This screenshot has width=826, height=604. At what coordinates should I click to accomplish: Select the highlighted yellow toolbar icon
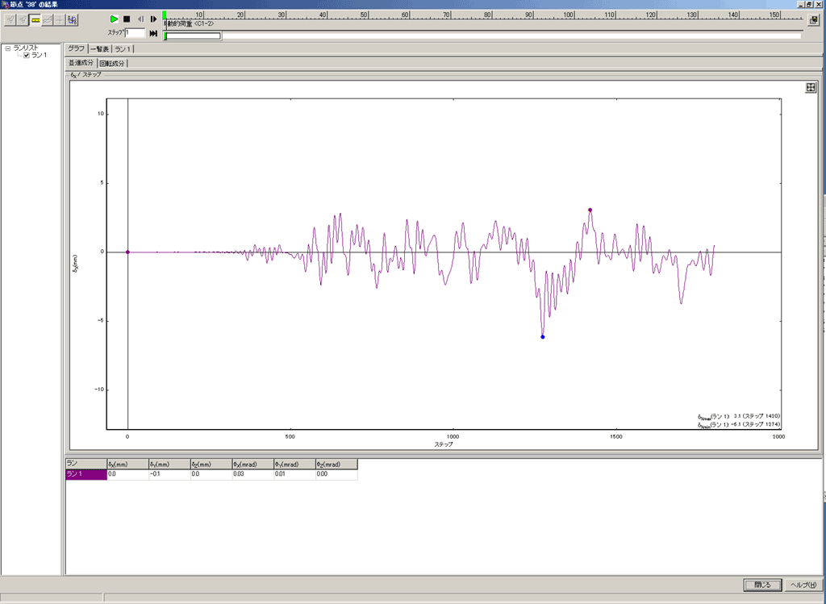coord(36,19)
